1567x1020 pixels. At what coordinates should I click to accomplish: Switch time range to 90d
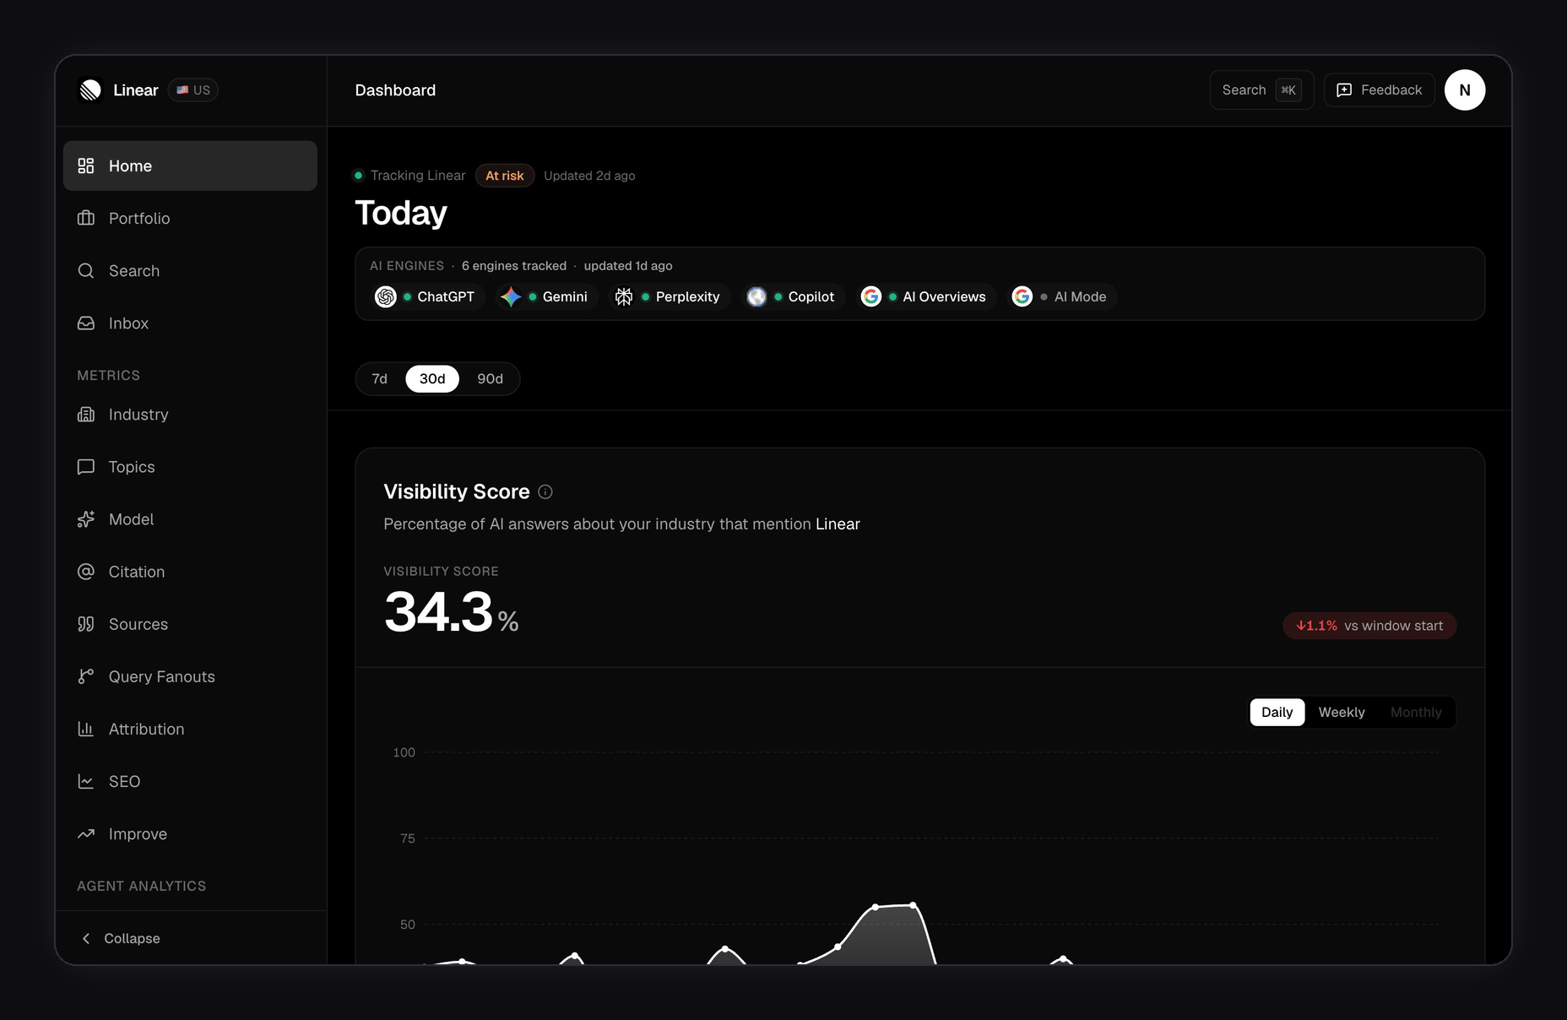pyautogui.click(x=490, y=378)
